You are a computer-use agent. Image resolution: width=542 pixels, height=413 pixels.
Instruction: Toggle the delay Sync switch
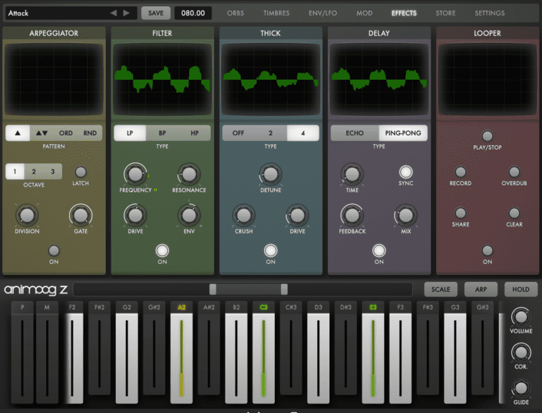406,172
